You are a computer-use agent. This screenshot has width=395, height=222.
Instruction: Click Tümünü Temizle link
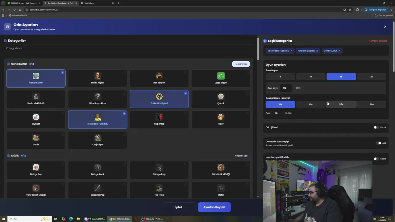[x=378, y=41]
